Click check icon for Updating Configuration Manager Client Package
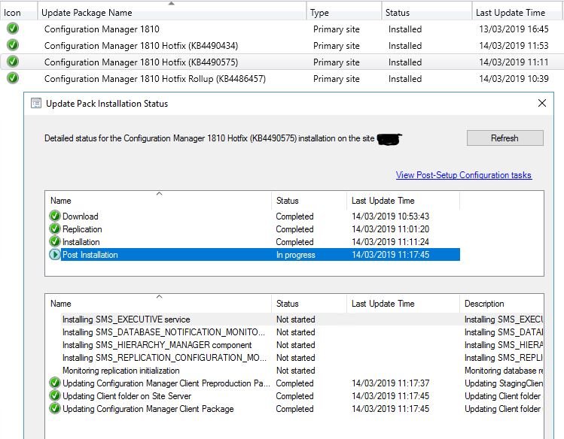The width and height of the screenshot is (564, 439). pyautogui.click(x=55, y=409)
